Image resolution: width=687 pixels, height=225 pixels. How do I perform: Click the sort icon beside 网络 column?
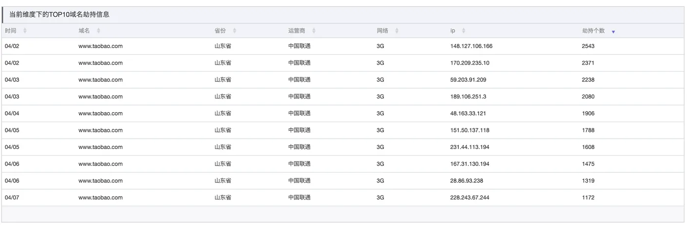click(x=397, y=31)
